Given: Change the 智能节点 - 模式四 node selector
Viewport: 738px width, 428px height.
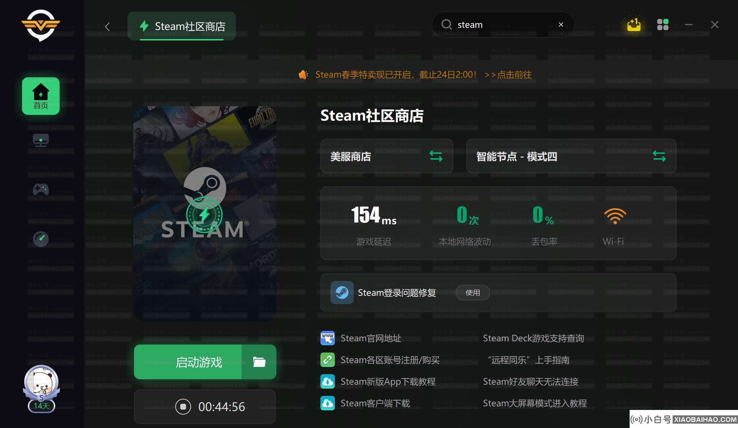Looking at the screenshot, I should [x=571, y=156].
